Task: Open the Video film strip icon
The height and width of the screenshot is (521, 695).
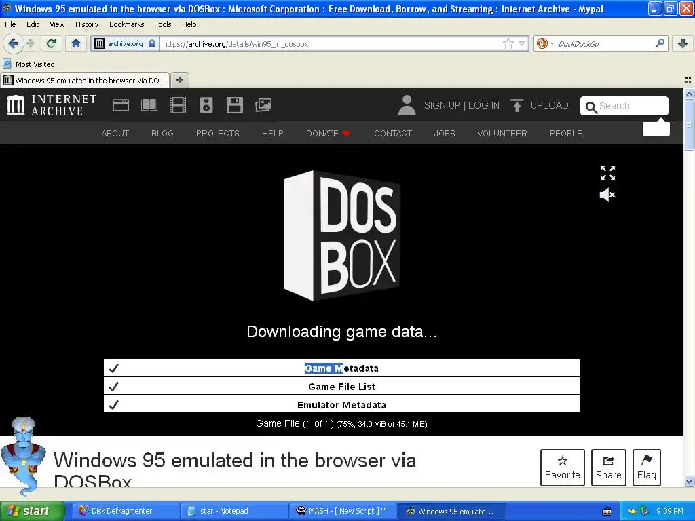Action: [178, 105]
